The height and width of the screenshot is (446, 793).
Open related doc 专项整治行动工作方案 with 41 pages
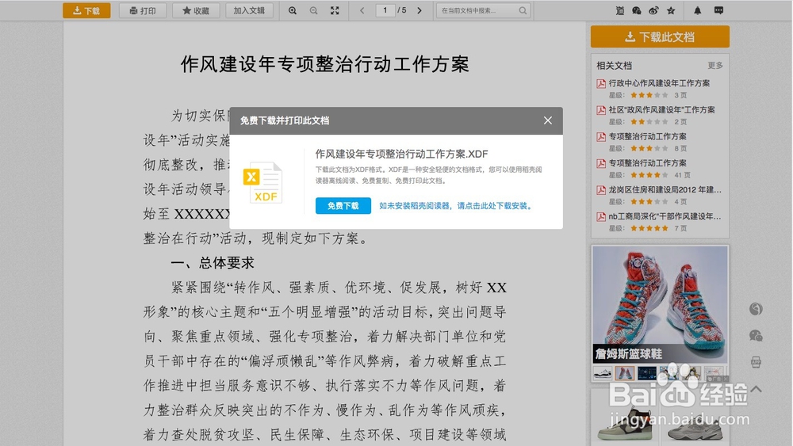pos(647,163)
